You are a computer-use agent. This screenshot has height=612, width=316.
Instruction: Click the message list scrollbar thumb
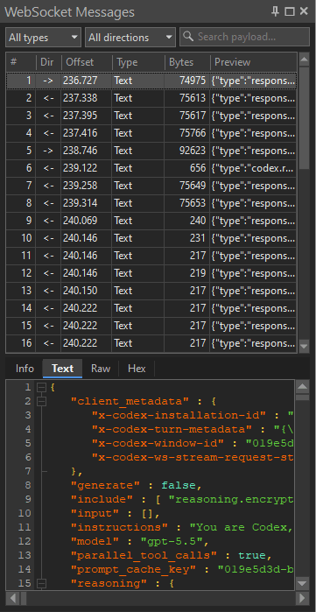[x=304, y=118]
